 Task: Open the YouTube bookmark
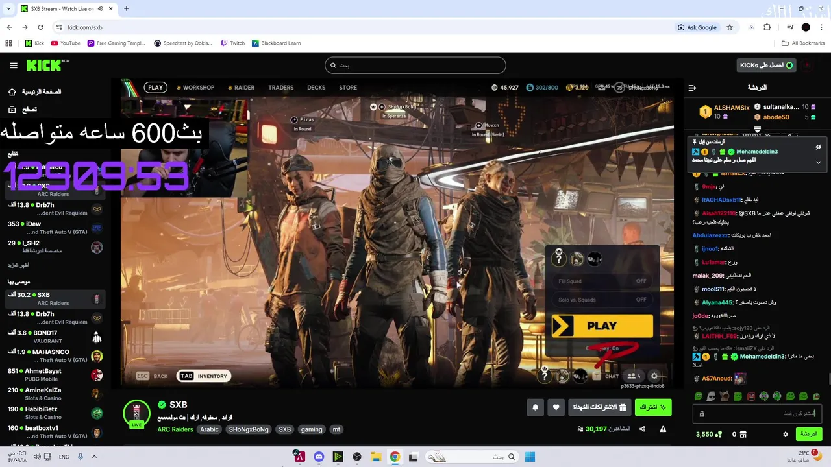(66, 43)
